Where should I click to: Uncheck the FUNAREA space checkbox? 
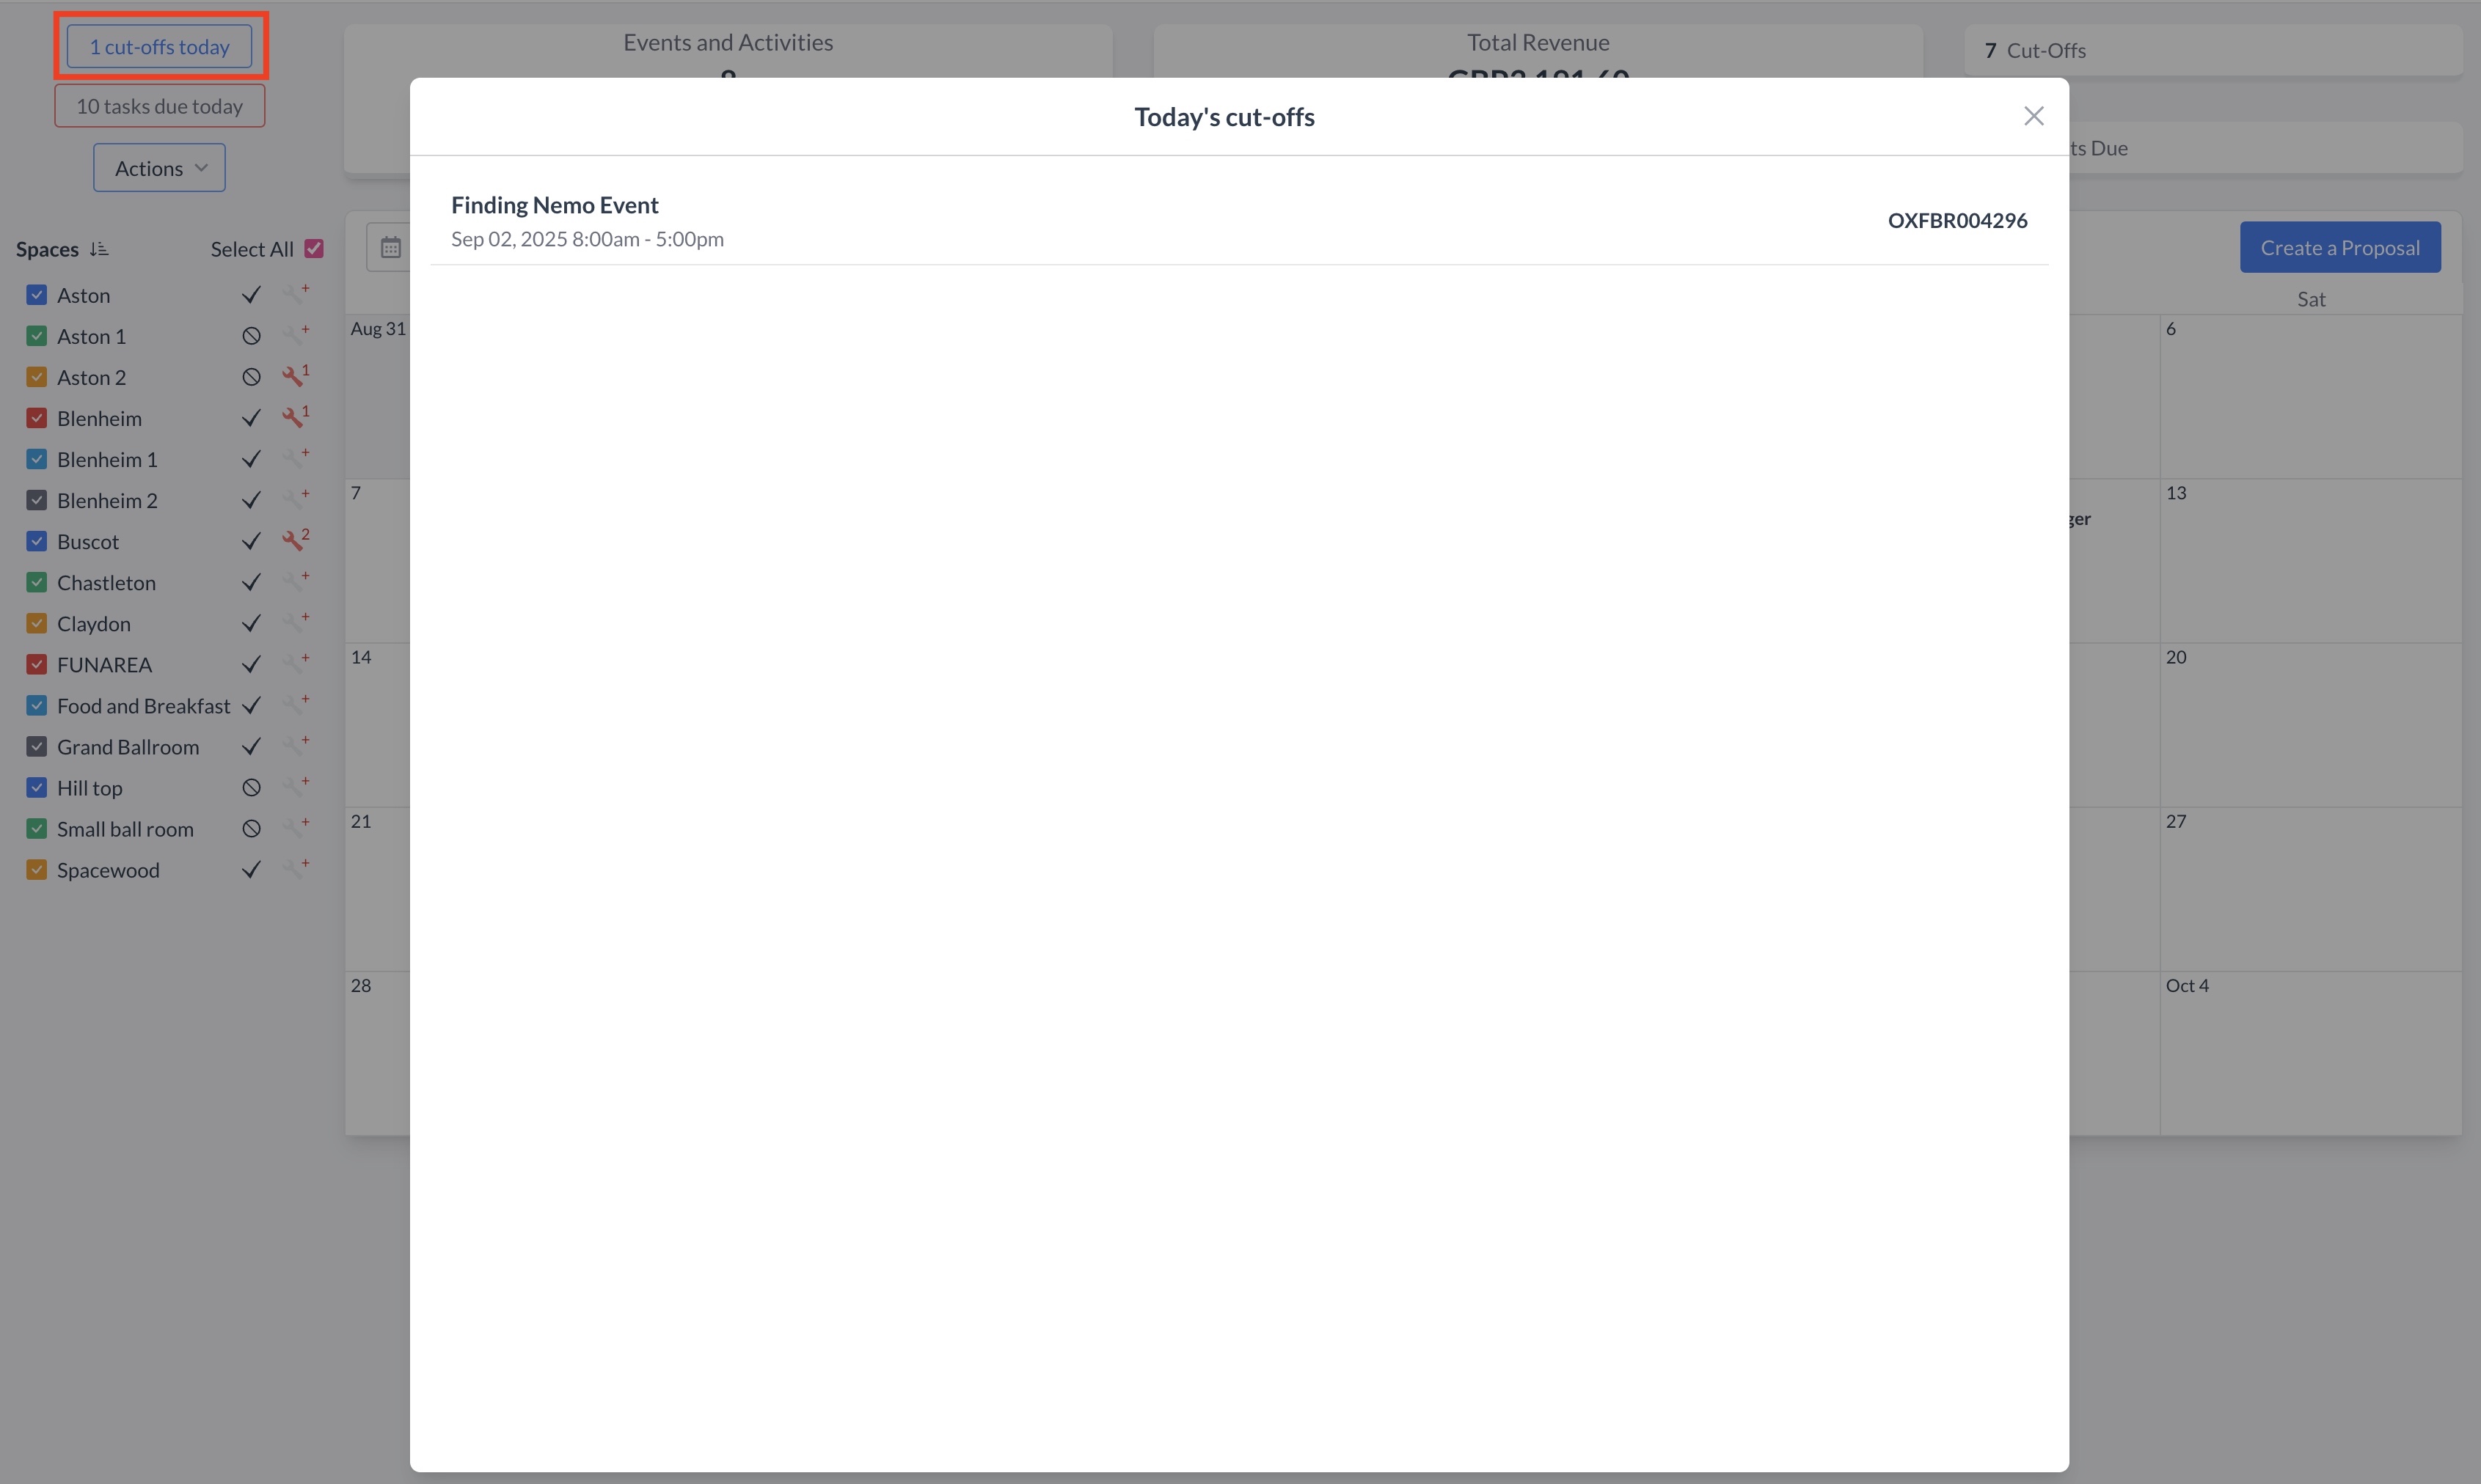tap(37, 665)
